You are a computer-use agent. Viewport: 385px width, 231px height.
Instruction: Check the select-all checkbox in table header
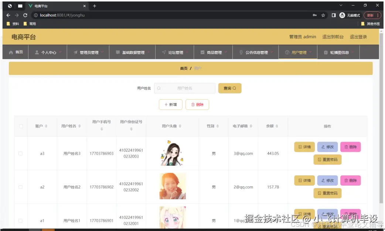(x=20, y=126)
